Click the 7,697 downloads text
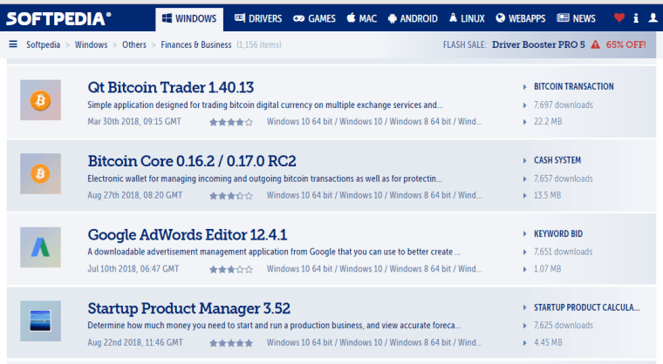This screenshot has height=364, width=663. pos(564,104)
